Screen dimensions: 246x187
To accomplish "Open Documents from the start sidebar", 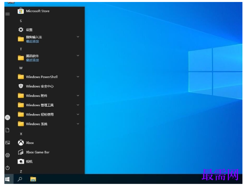I will pyautogui.click(x=8, y=130).
